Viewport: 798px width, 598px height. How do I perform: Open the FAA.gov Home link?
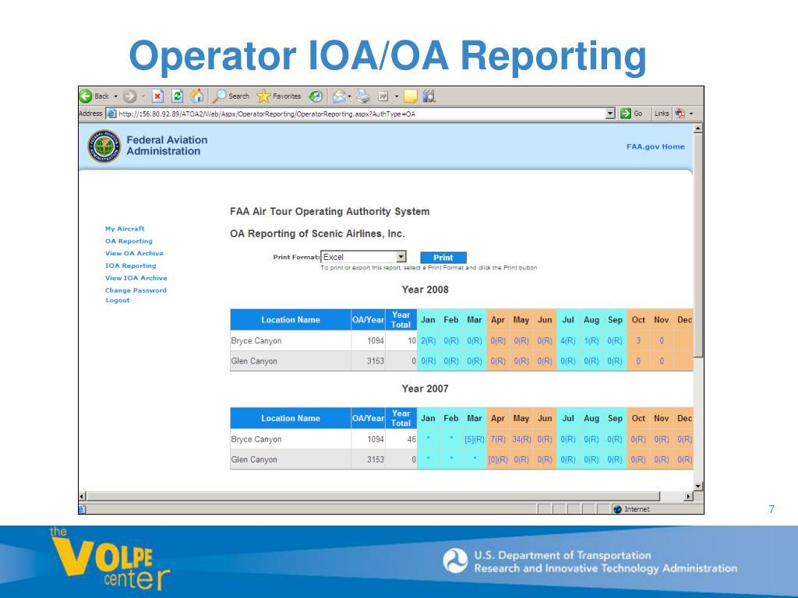coord(655,146)
